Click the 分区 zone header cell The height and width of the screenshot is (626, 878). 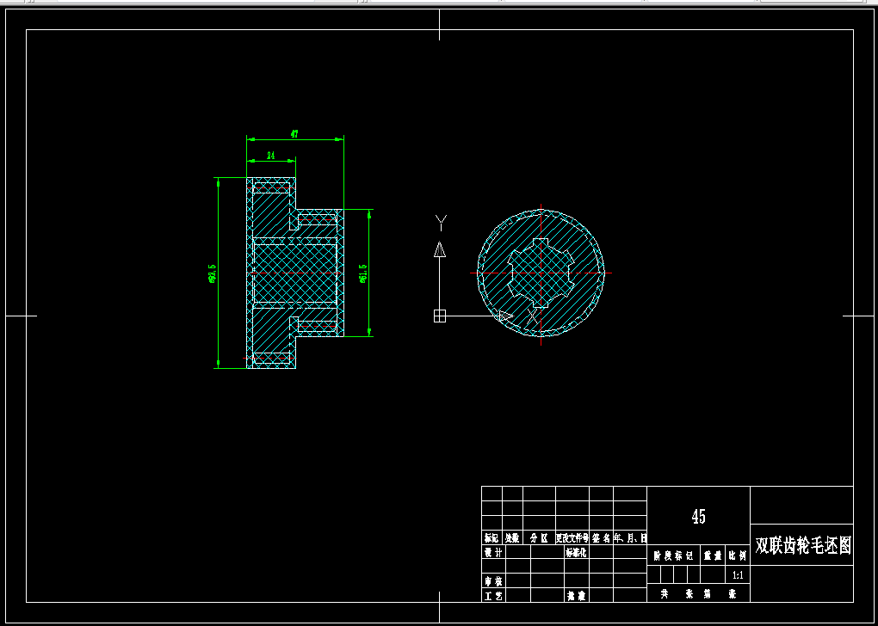(x=539, y=538)
